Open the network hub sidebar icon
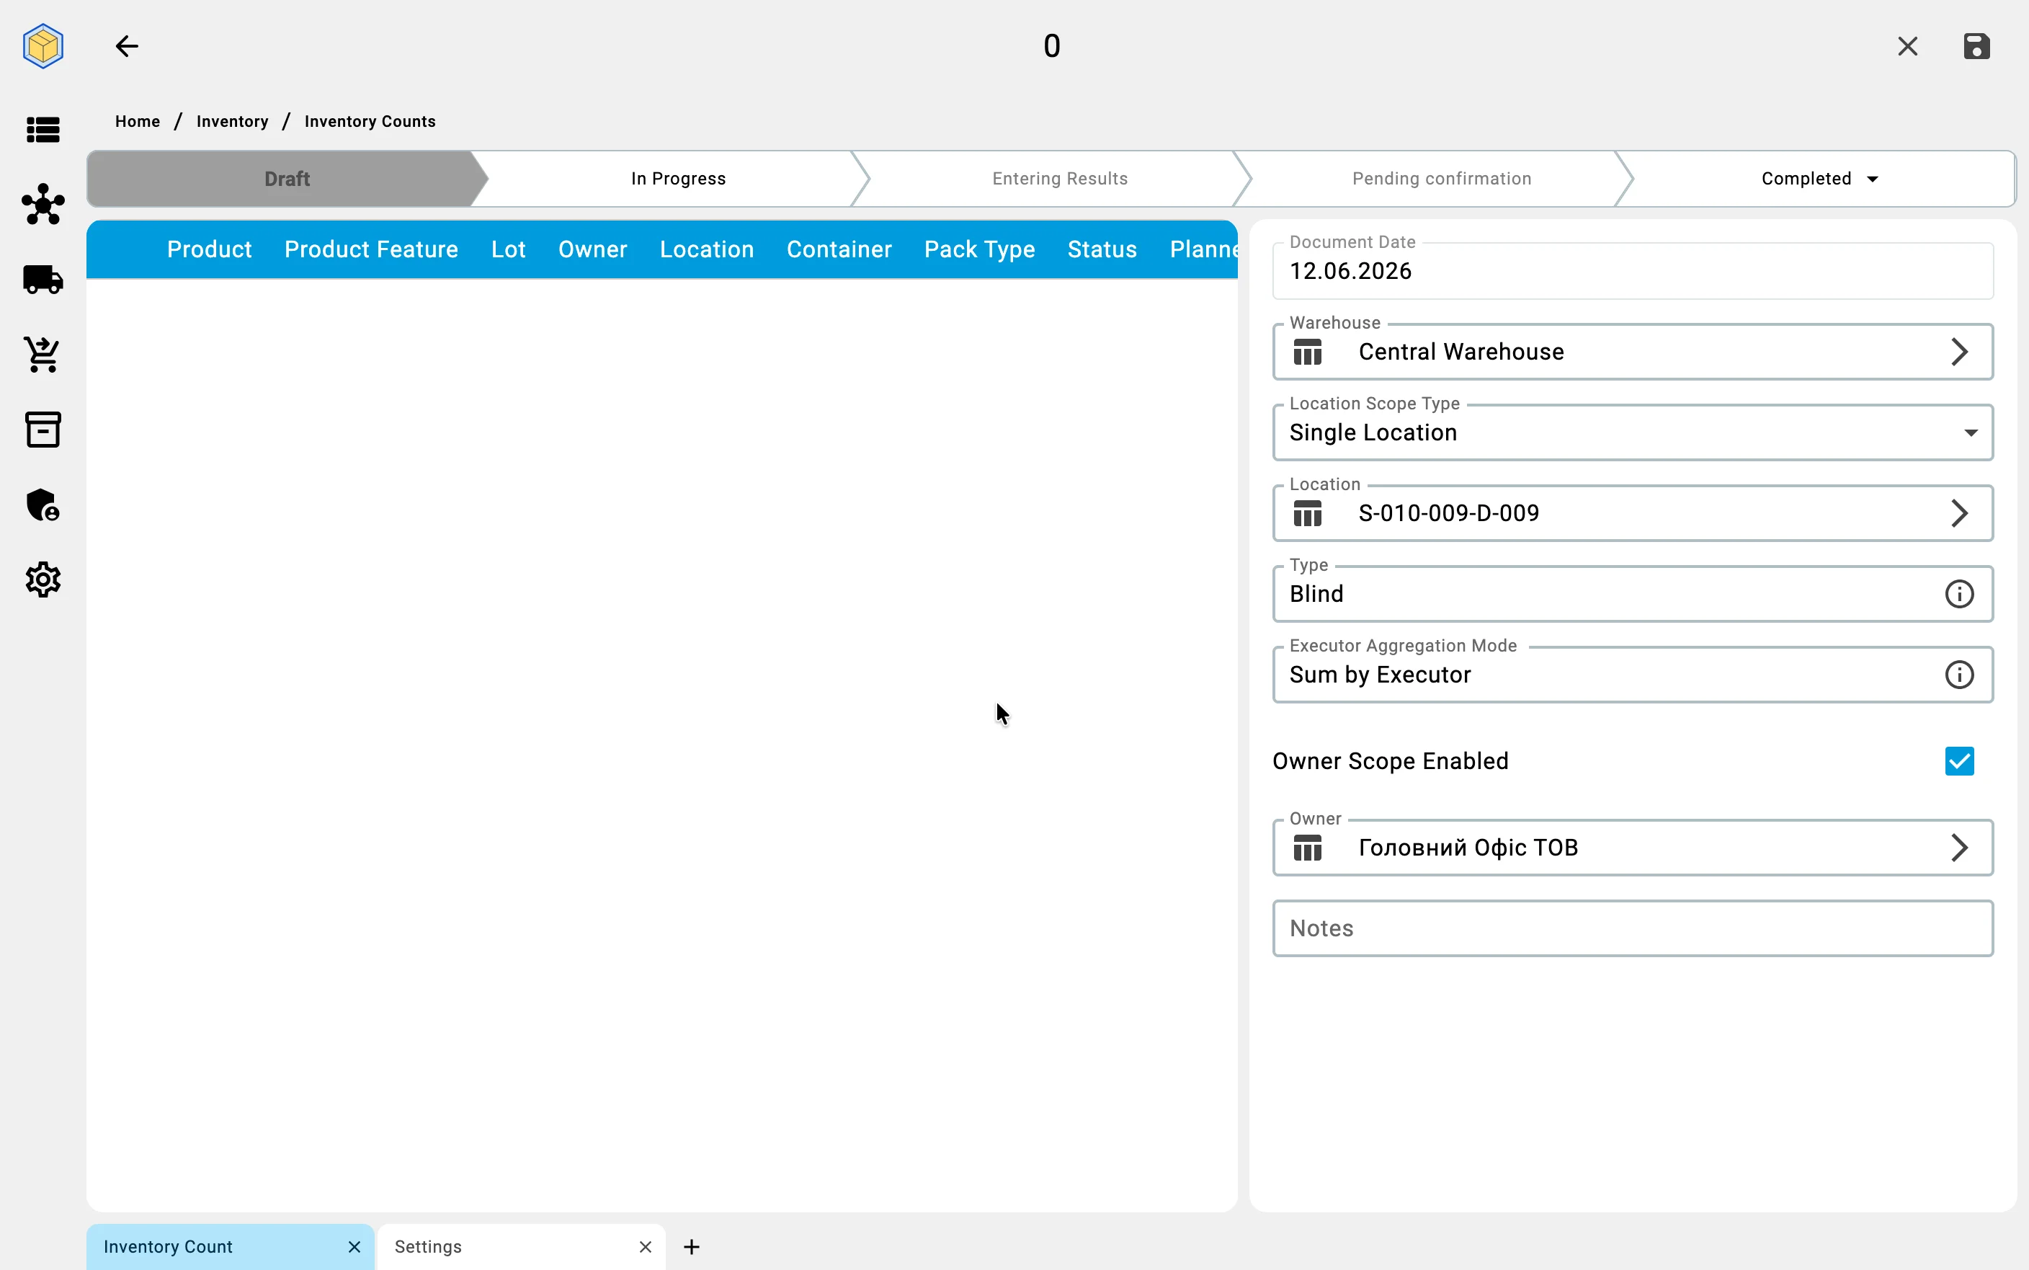The width and height of the screenshot is (2029, 1270). tap(43, 204)
